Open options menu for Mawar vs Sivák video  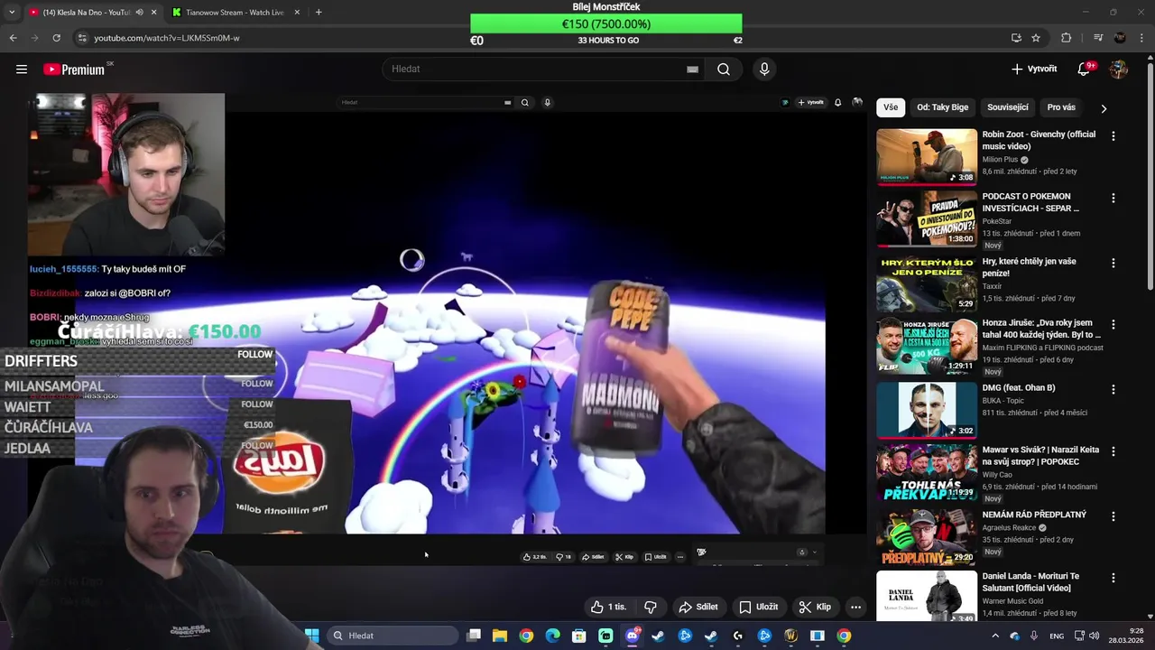[1113, 451]
